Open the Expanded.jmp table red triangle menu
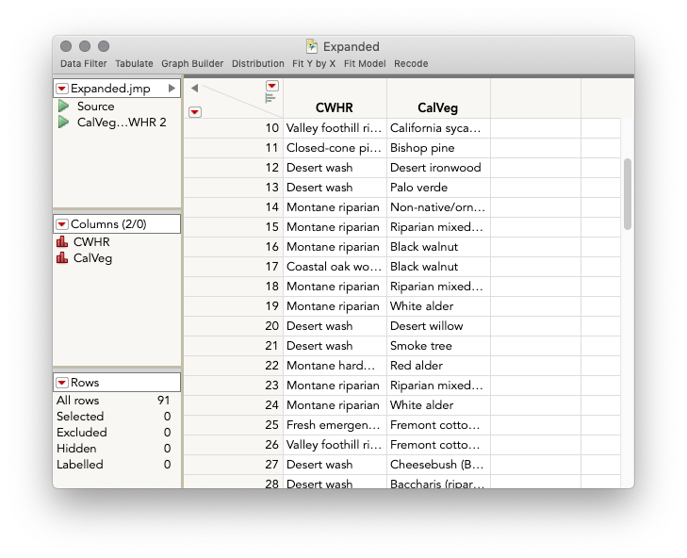The height and width of the screenshot is (558, 687). tap(62, 89)
